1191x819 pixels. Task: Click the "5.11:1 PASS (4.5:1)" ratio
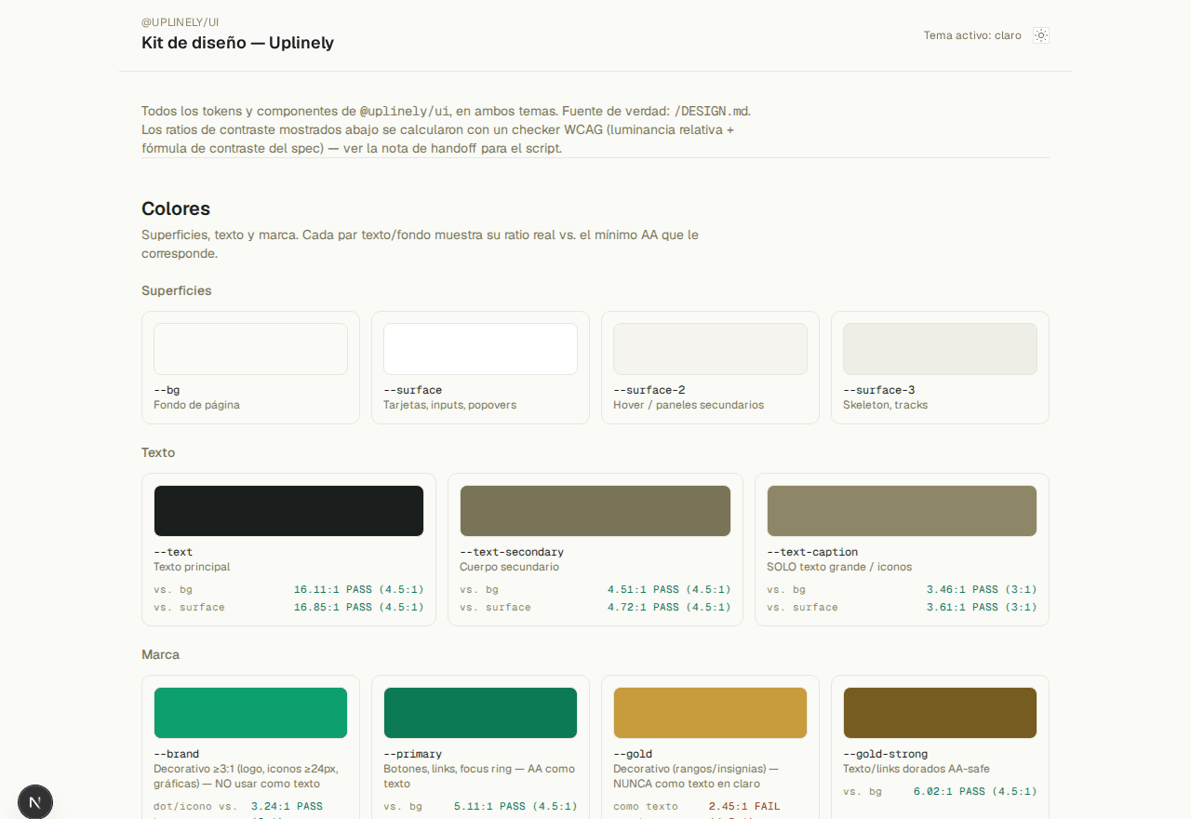point(515,806)
